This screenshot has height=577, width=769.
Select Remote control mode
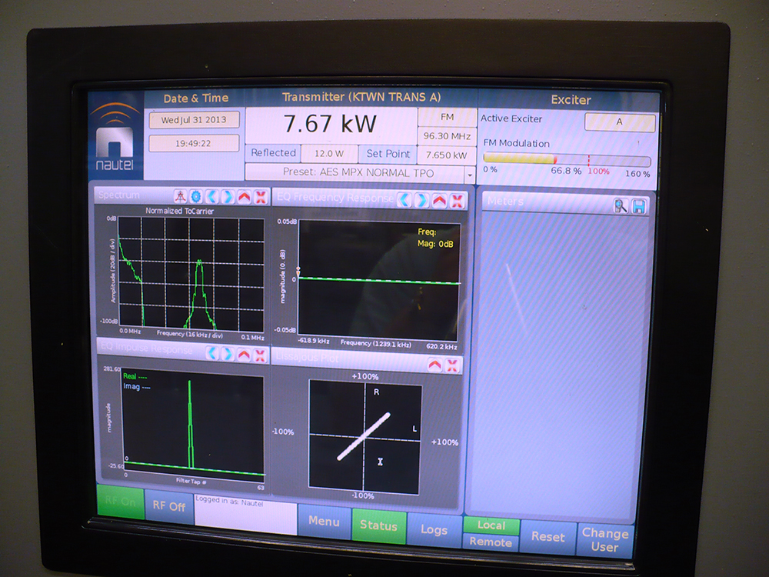tap(491, 542)
